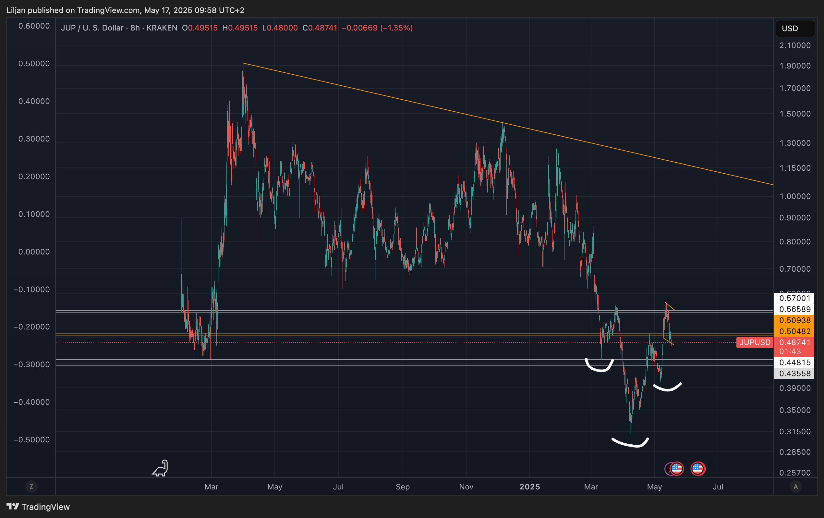
Task: Click the 8h interval in the legend
Action: point(135,28)
